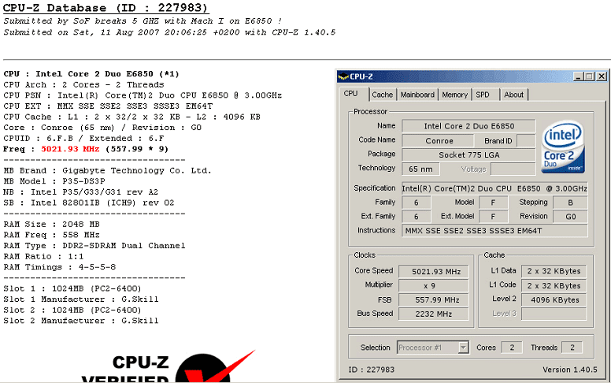Viewport: 611px width, 383px height.
Task: Click the Core Speed value 5021.93 MHz
Action: (x=434, y=271)
